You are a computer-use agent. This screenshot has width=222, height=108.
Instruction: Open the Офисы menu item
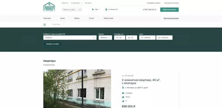click(x=77, y=18)
